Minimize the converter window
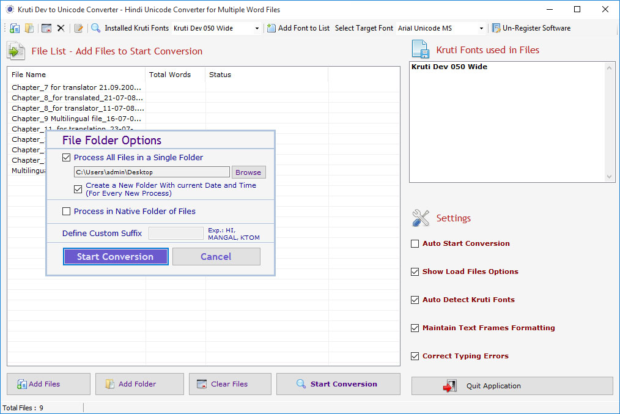The image size is (620, 414). pyautogui.click(x=550, y=9)
